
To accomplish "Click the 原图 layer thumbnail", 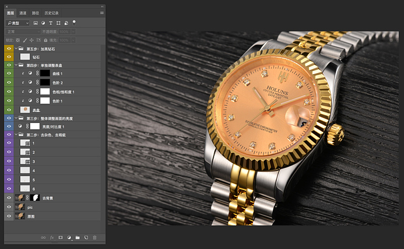I will (20, 216).
